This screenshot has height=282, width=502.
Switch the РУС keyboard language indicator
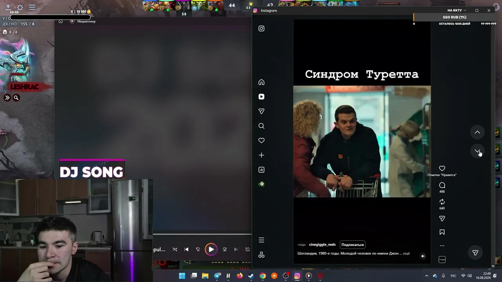click(453, 276)
